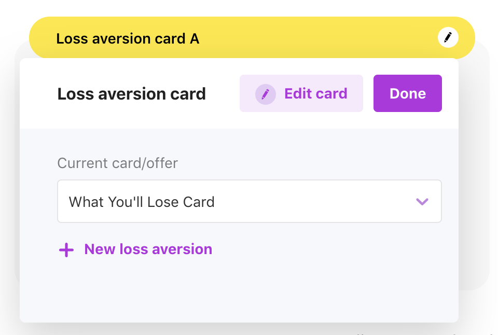Screen dimensions: 498x335
Task: Open the Current card/offer dropdown
Action: click(x=249, y=201)
